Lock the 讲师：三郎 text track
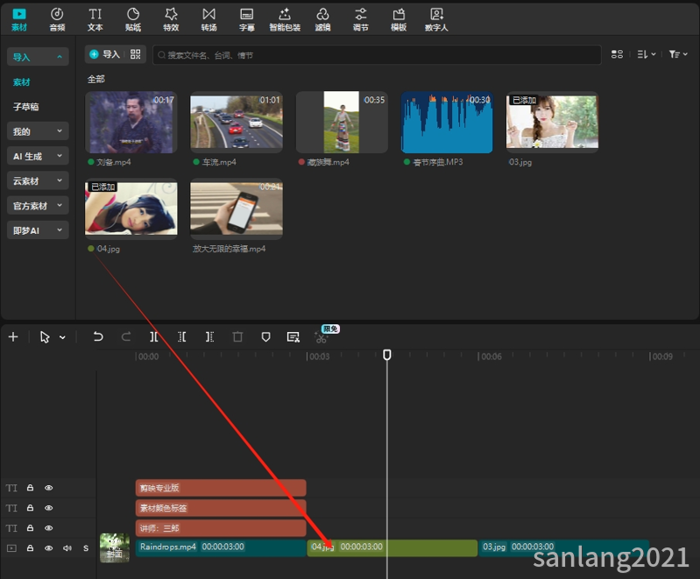This screenshot has height=579, width=700. point(30,528)
